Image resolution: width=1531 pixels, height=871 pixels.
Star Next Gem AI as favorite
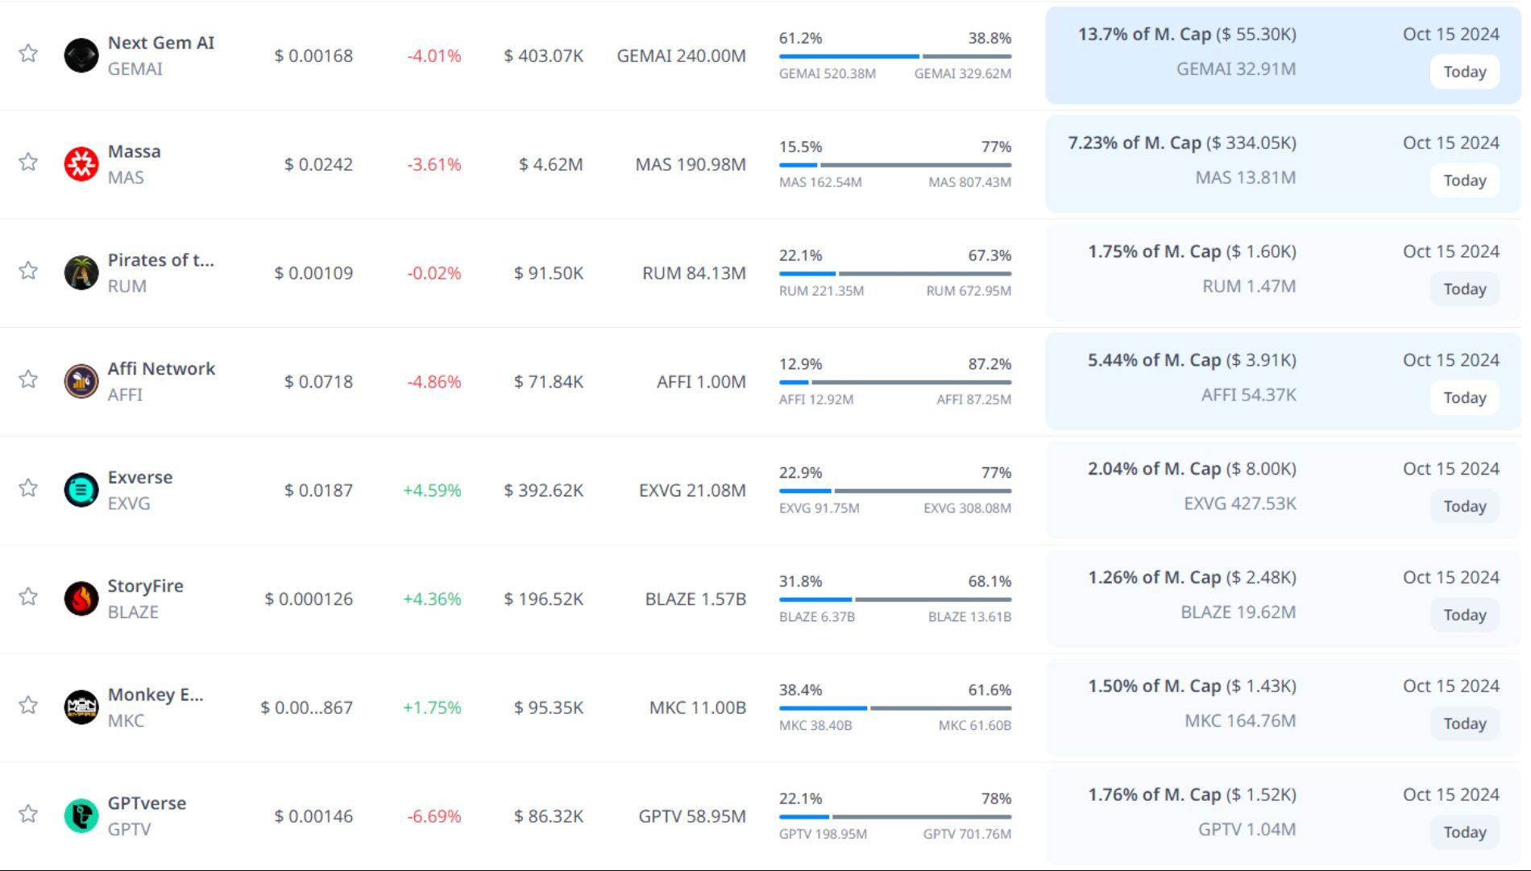[x=28, y=53]
